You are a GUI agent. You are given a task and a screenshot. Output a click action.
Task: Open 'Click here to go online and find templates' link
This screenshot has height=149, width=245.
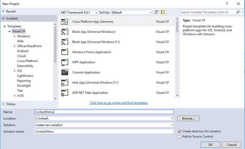point(119,103)
